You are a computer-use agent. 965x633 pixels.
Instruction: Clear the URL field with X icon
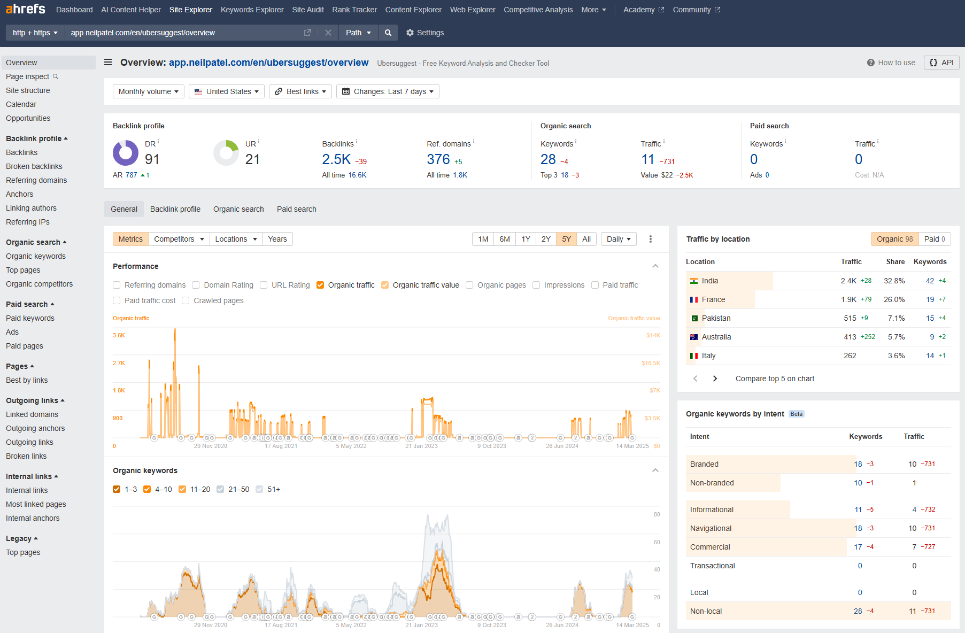(328, 33)
